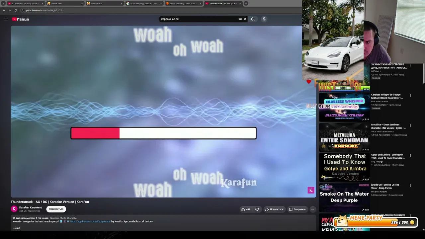Open more actions menu below the video
425x239 pixels.
pyautogui.click(x=313, y=209)
